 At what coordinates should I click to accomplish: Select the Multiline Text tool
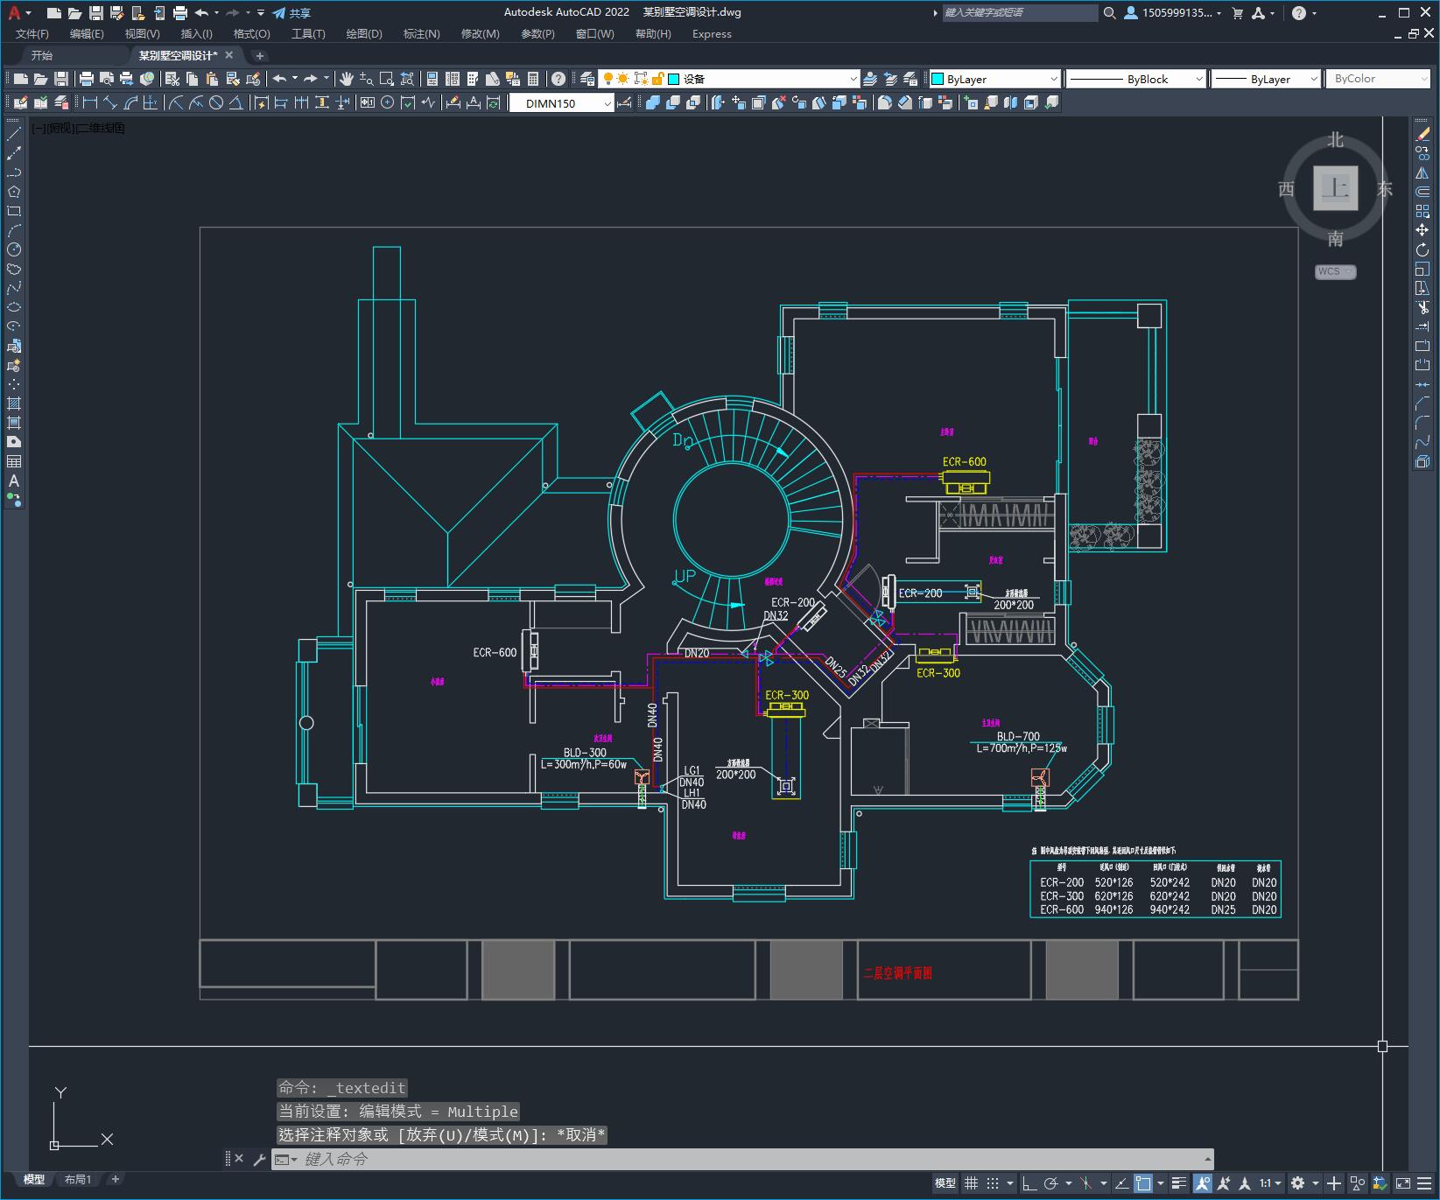(14, 481)
